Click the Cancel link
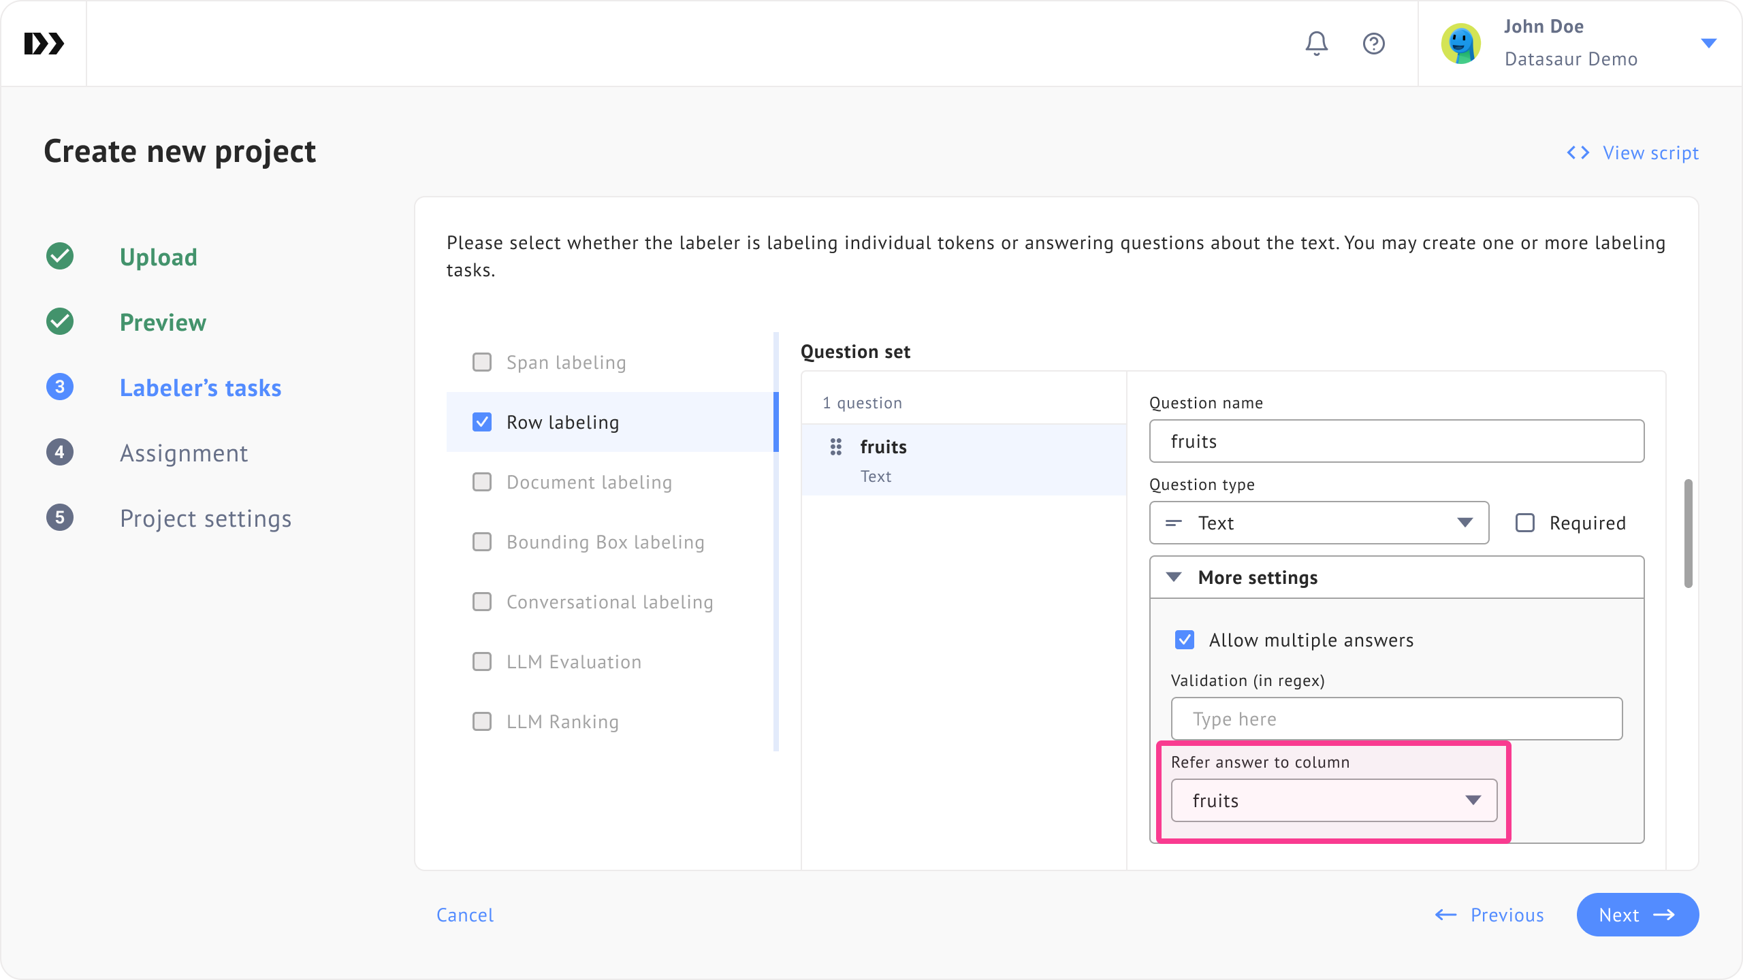Screen dimensions: 1743x980 [x=465, y=915]
